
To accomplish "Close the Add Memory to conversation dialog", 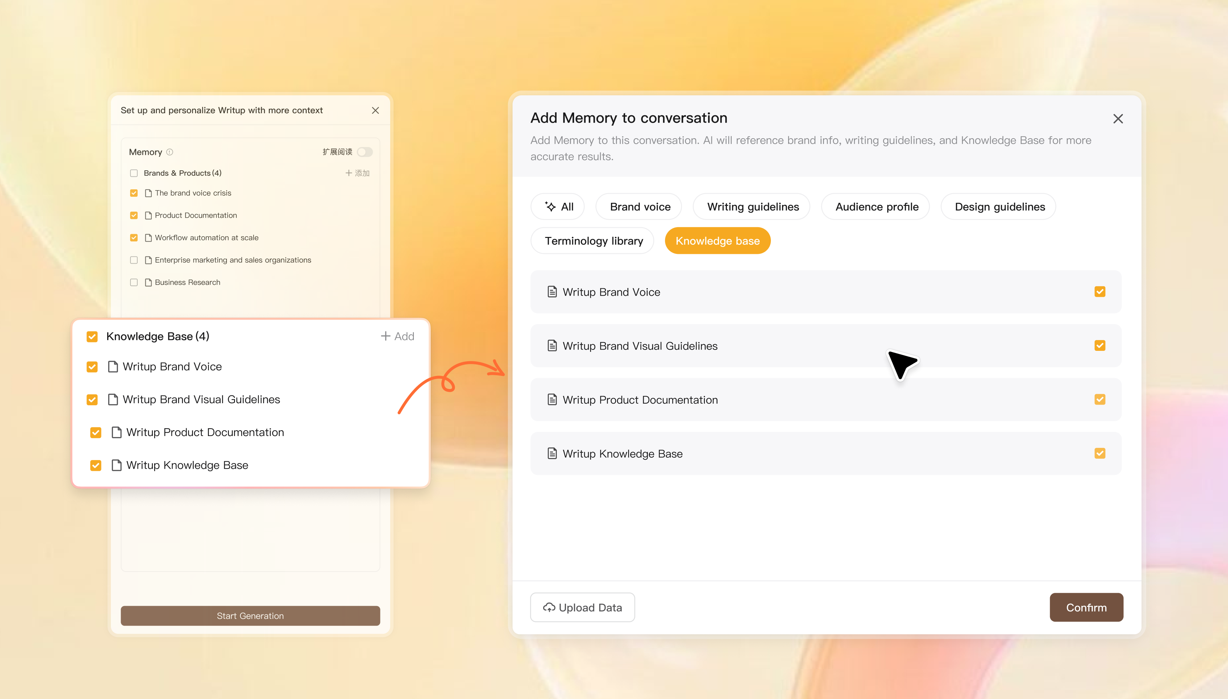I will pyautogui.click(x=1117, y=119).
